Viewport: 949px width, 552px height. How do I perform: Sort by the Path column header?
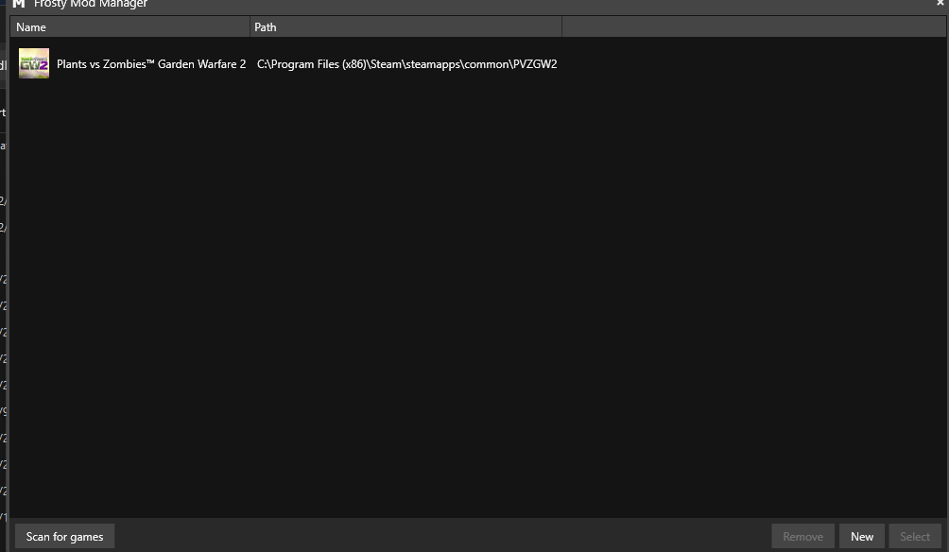coord(406,27)
